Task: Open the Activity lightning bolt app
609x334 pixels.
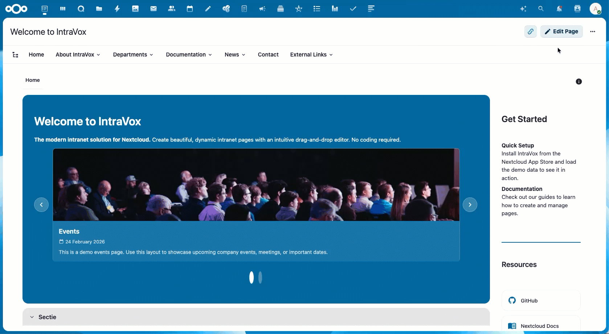Action: point(117,9)
